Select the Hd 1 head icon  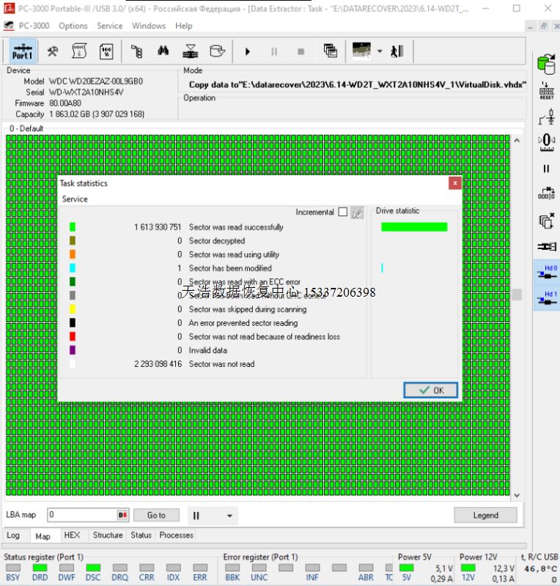coord(547,297)
